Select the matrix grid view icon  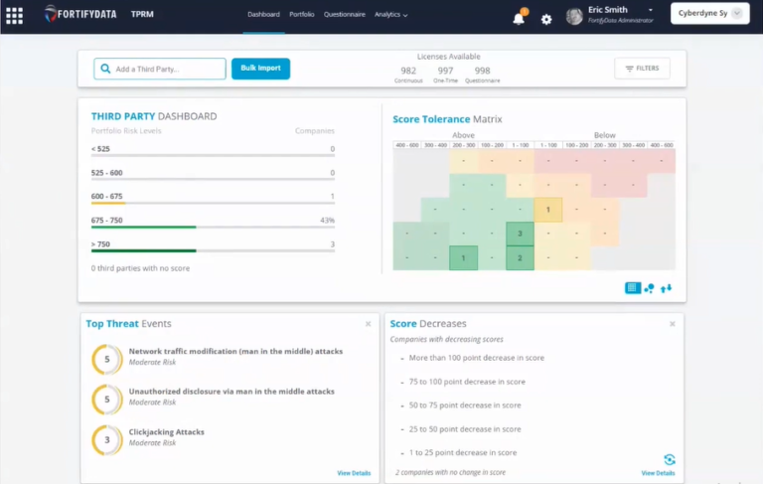point(633,288)
